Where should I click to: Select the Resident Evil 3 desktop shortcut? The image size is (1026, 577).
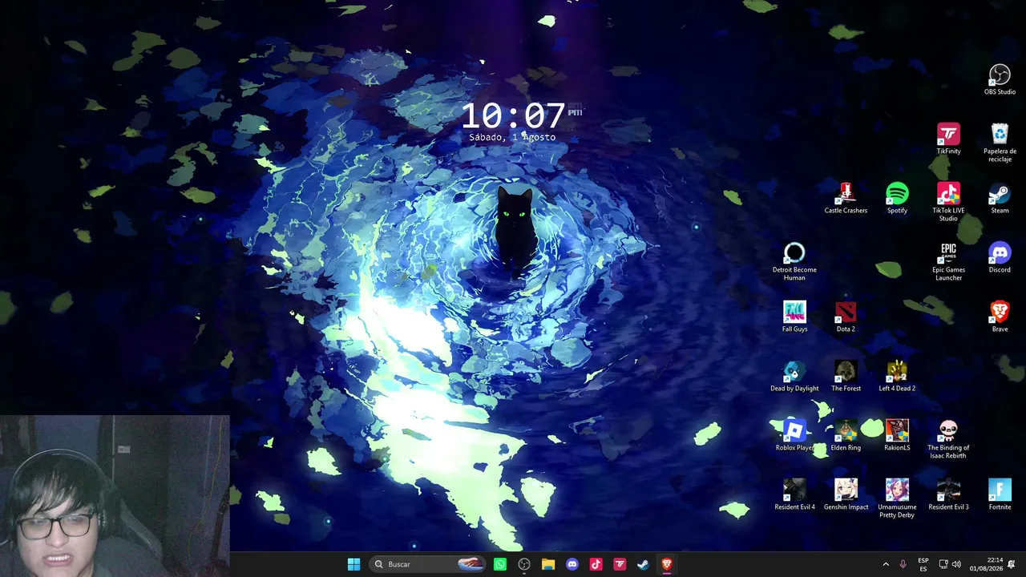click(948, 494)
